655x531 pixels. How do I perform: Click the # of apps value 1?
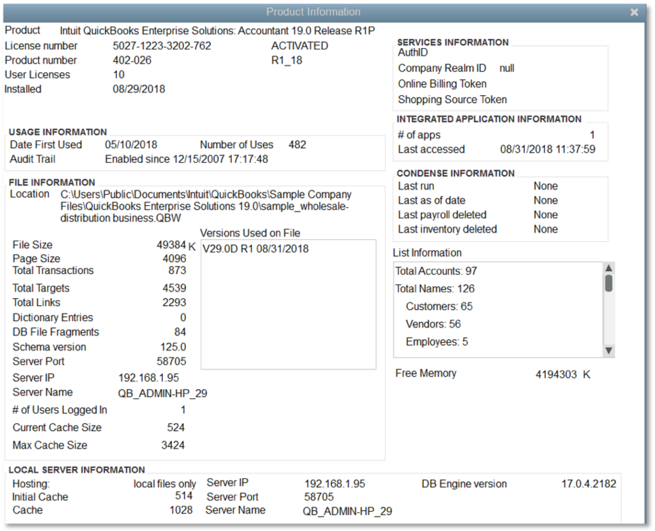coord(592,135)
